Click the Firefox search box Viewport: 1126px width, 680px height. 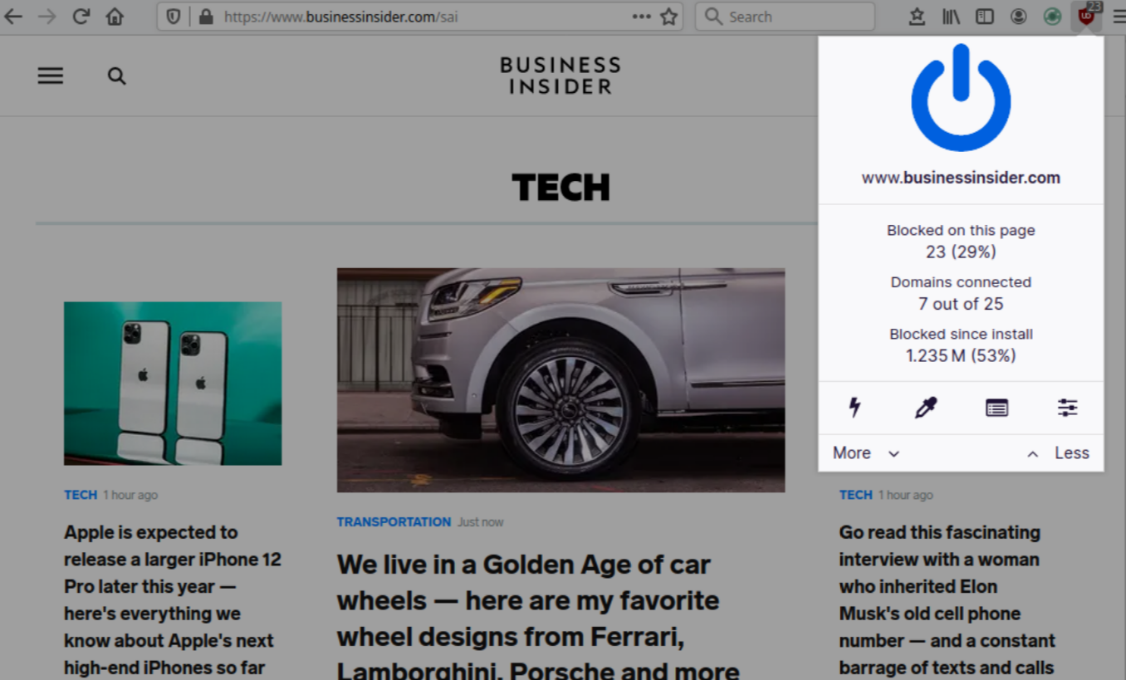pos(785,17)
